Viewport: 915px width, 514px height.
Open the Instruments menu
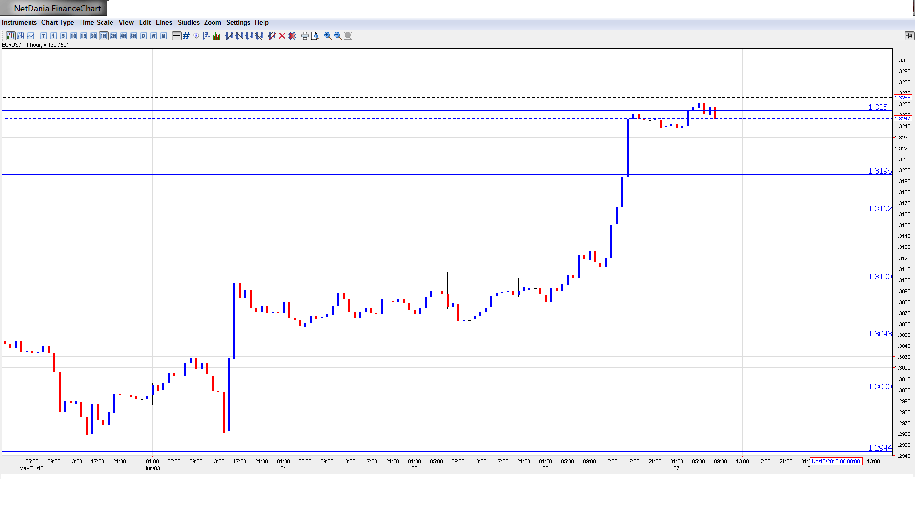click(x=19, y=22)
